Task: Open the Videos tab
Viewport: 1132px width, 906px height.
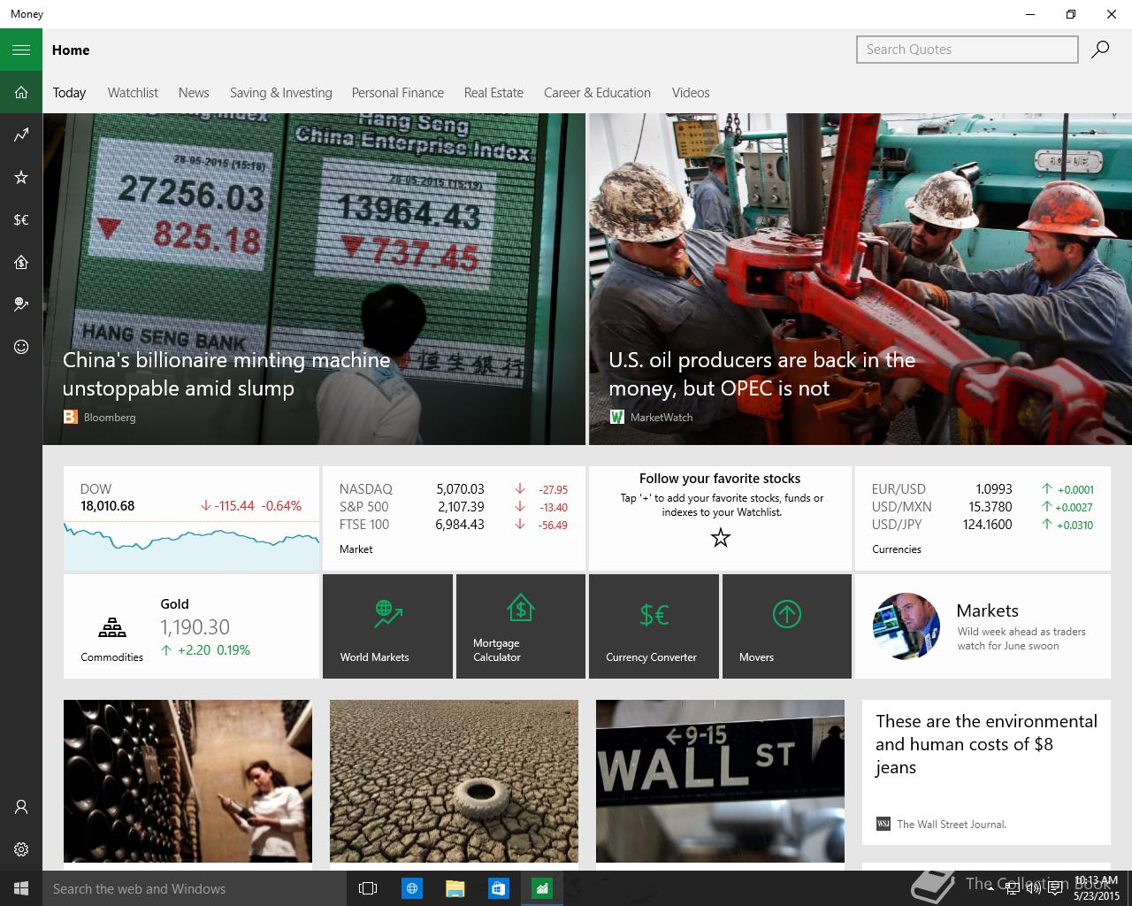Action: point(691,93)
